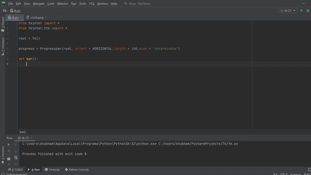Open the Terminal tool window

52,170
